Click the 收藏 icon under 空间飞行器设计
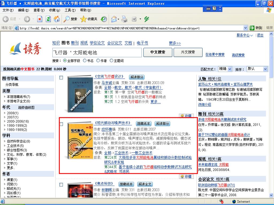274x205 pixels. coord(186,116)
